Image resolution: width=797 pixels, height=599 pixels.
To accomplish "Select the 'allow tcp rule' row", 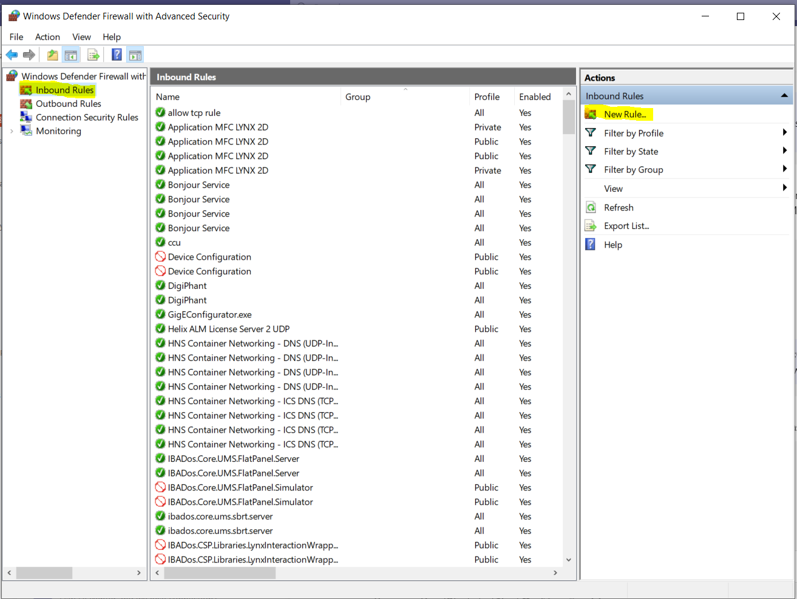I will pyautogui.click(x=357, y=113).
